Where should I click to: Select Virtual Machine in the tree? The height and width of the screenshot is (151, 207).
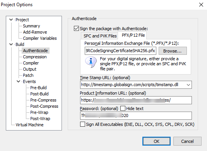(29, 125)
